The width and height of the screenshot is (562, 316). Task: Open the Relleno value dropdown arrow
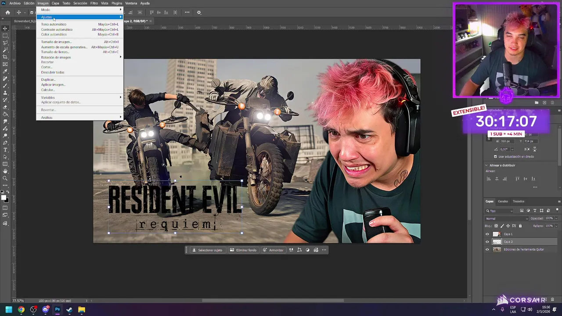click(556, 226)
